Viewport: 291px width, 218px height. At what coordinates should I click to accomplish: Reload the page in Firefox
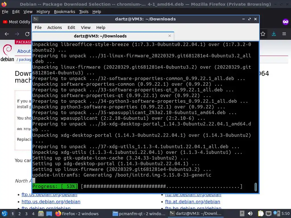(27, 34)
